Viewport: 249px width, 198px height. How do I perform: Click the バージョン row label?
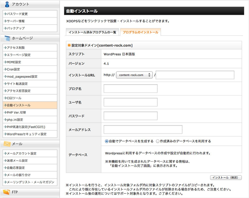[76, 64]
